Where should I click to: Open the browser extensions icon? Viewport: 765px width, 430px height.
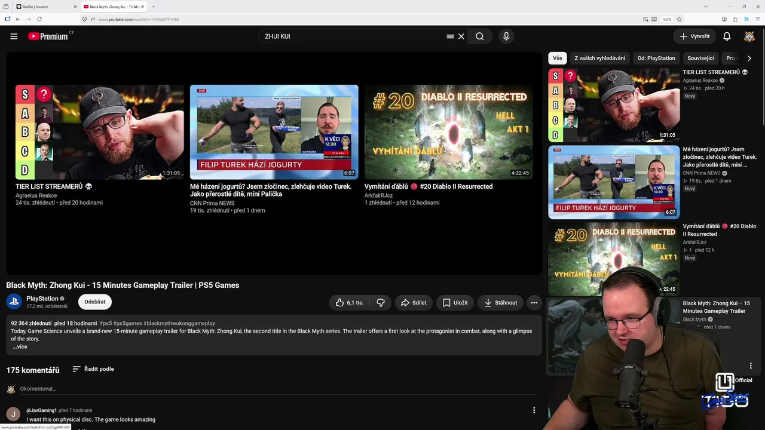point(735,19)
